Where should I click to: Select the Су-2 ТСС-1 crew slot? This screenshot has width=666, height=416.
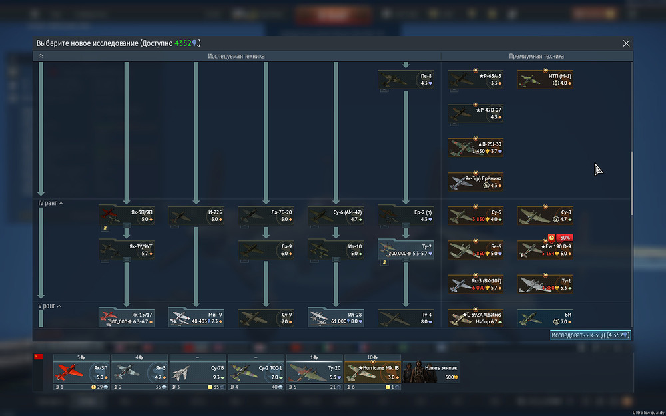[x=256, y=372]
